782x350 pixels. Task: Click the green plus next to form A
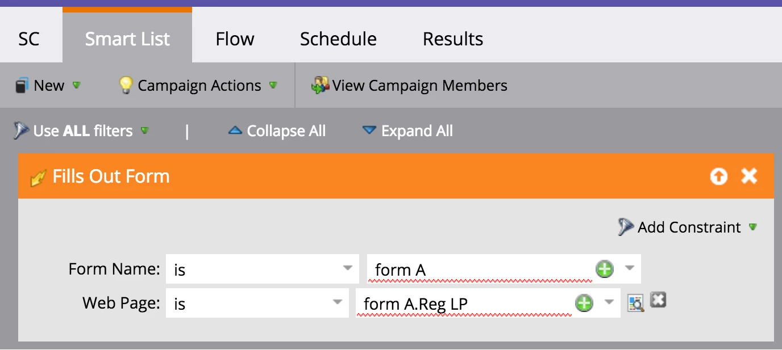coord(605,269)
